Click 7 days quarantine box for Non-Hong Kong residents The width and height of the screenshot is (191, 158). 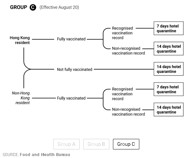click(x=169, y=89)
